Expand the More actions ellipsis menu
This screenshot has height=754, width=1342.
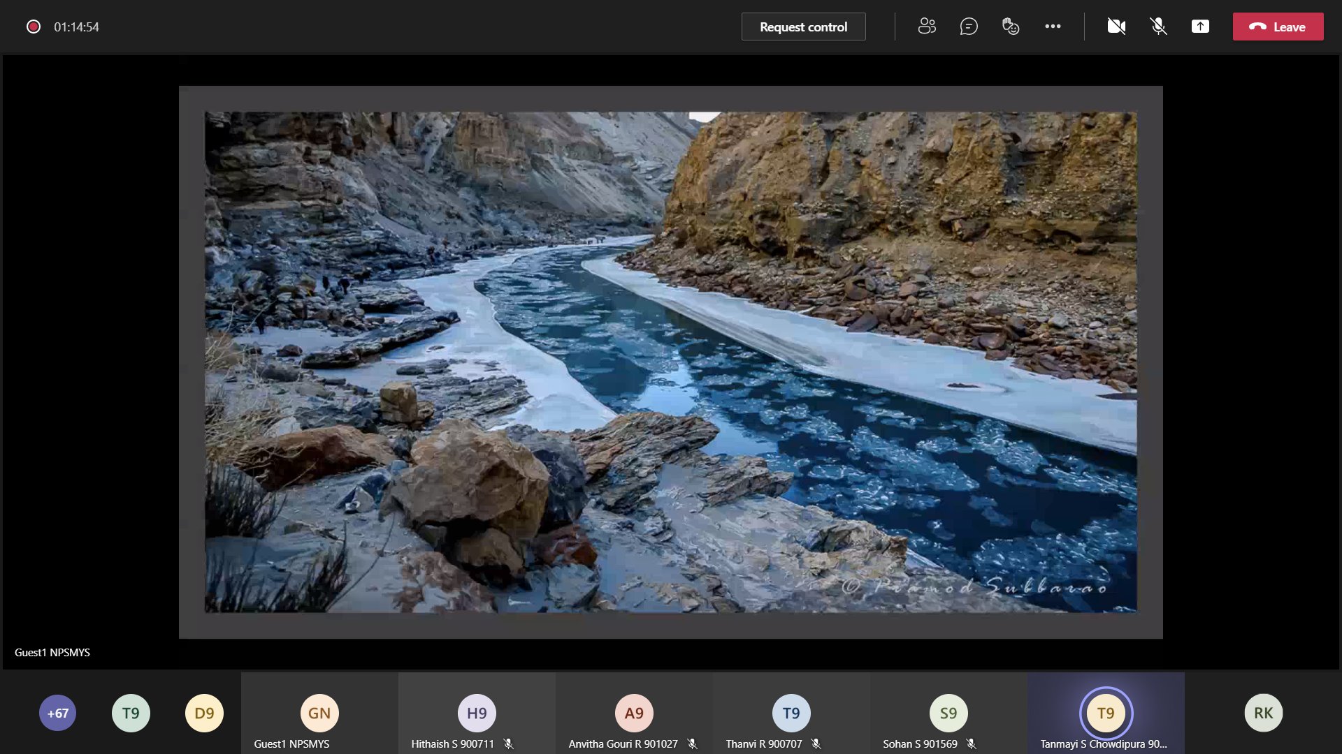pyautogui.click(x=1053, y=27)
